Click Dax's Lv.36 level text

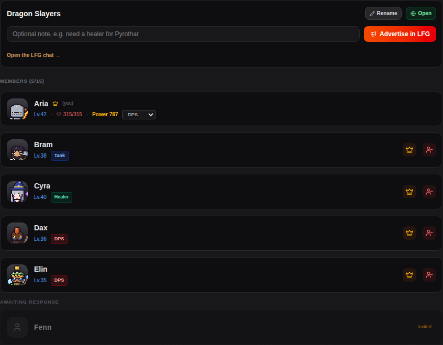click(40, 239)
